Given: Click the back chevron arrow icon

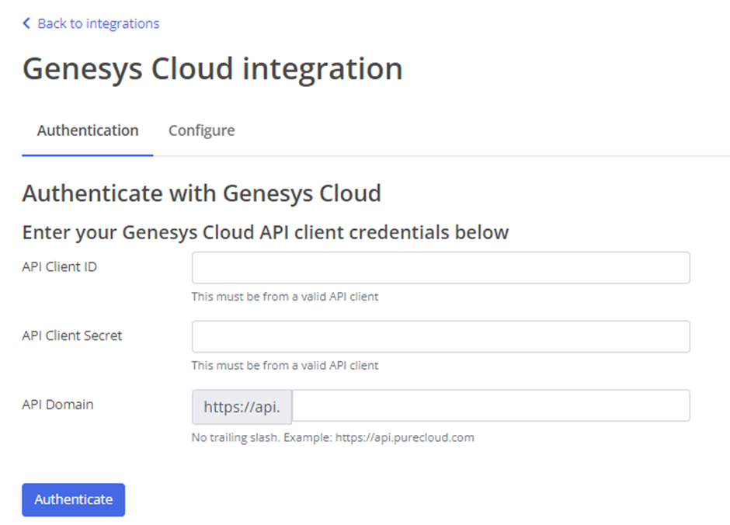Looking at the screenshot, I should click(26, 23).
